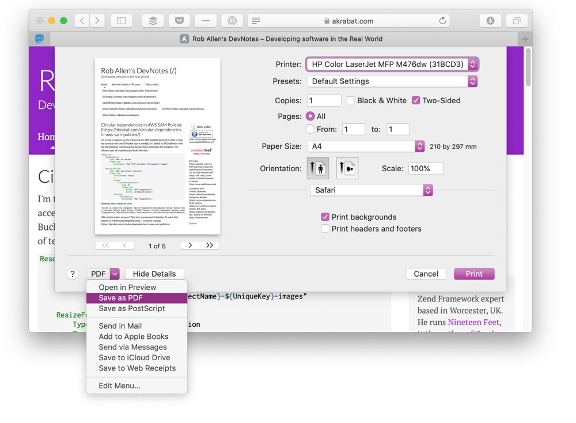Click the PDF dropdown arrow
Screen dimensions: 576x423
tap(115, 274)
